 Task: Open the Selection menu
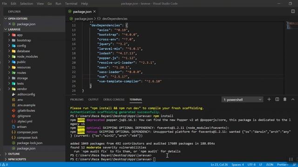27,4
